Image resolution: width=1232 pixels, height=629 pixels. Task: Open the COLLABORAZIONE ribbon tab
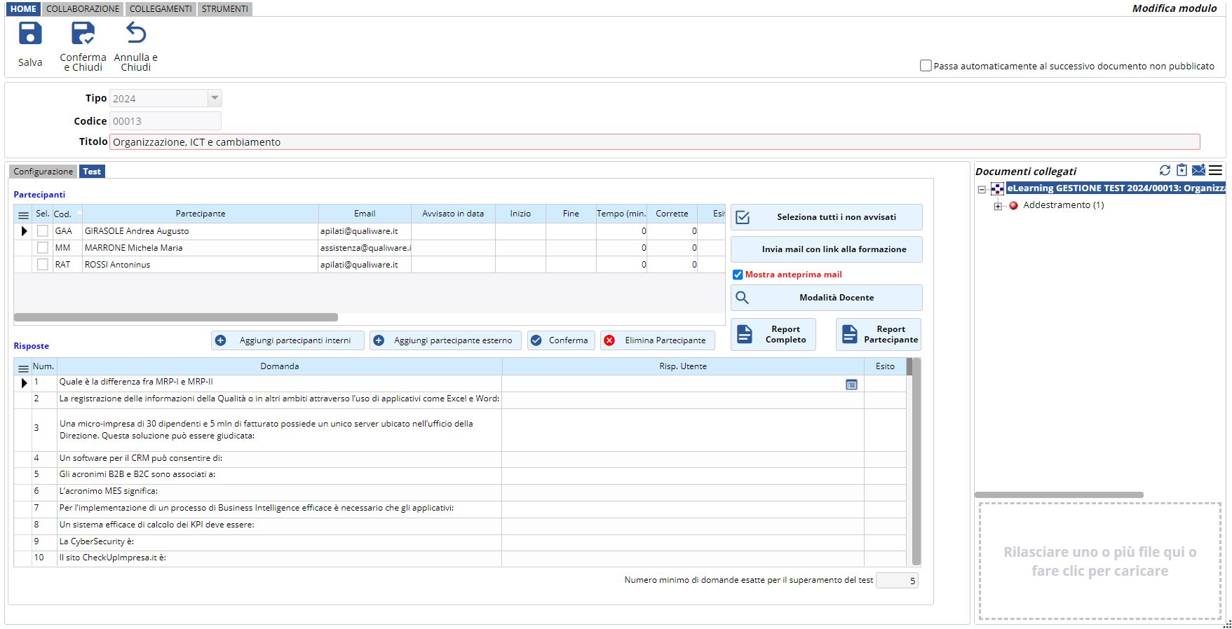coord(83,9)
